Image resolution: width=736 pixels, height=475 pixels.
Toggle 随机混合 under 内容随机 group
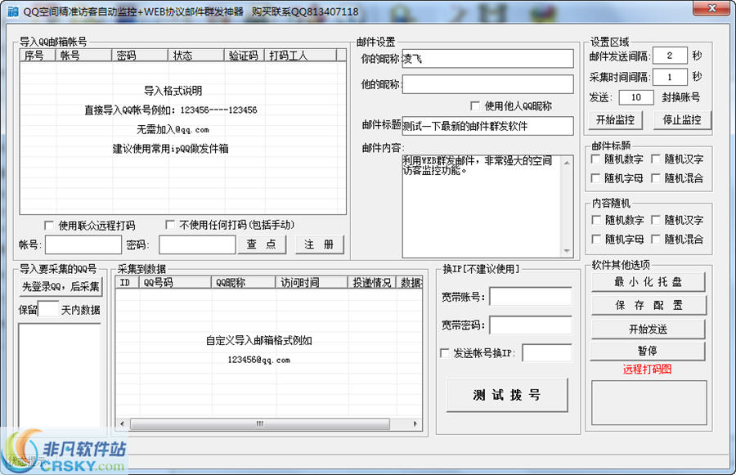[656, 239]
